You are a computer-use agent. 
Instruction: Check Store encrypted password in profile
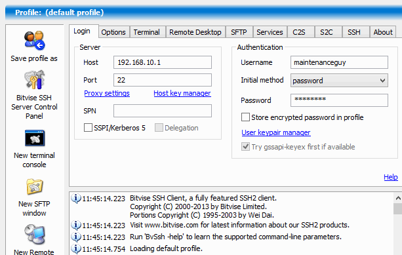pyautogui.click(x=245, y=117)
